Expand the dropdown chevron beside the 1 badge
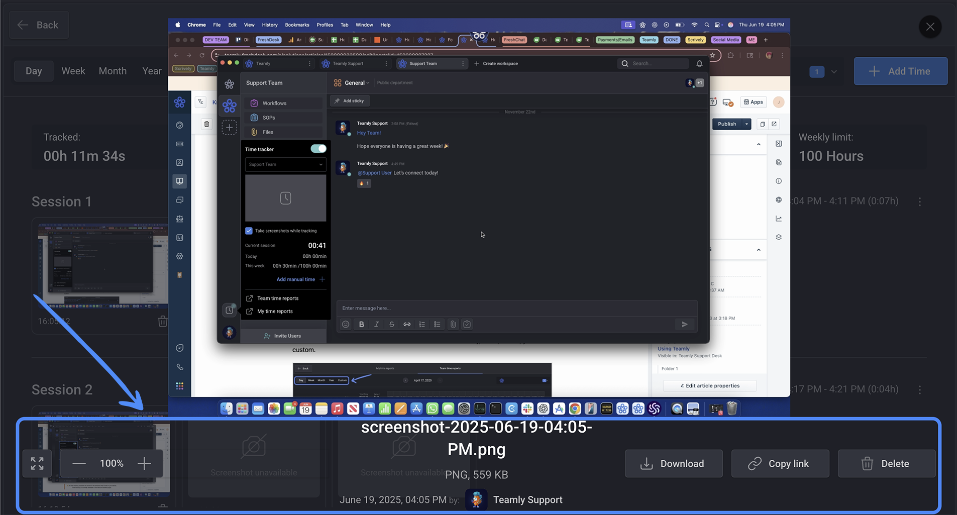The width and height of the screenshot is (957, 515). click(x=834, y=72)
